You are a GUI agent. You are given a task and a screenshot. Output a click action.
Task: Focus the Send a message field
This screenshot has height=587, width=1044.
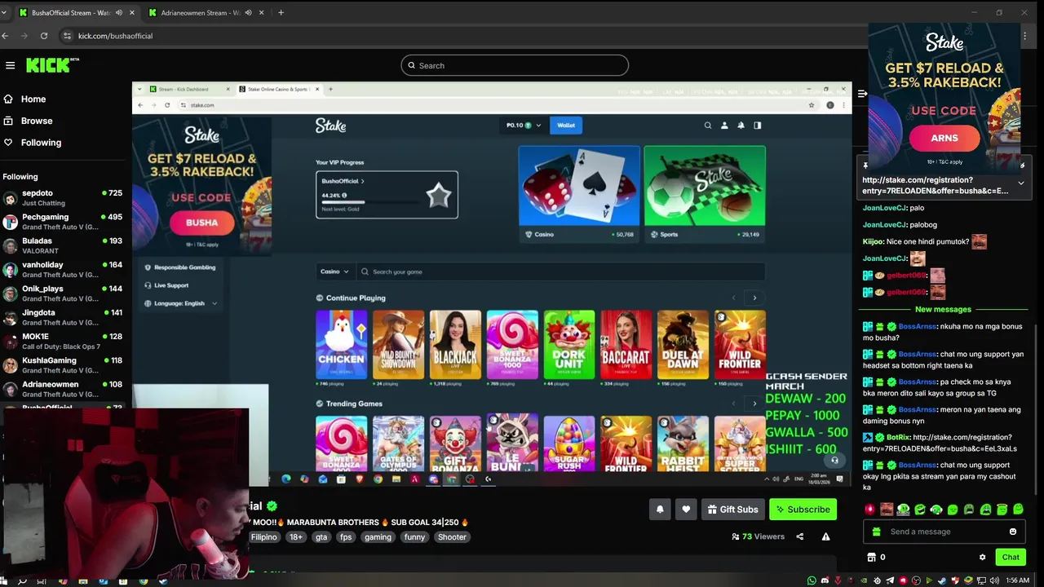[944, 532]
